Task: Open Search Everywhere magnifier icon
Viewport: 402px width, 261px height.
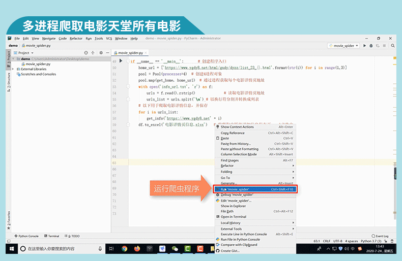Action: click(x=393, y=46)
